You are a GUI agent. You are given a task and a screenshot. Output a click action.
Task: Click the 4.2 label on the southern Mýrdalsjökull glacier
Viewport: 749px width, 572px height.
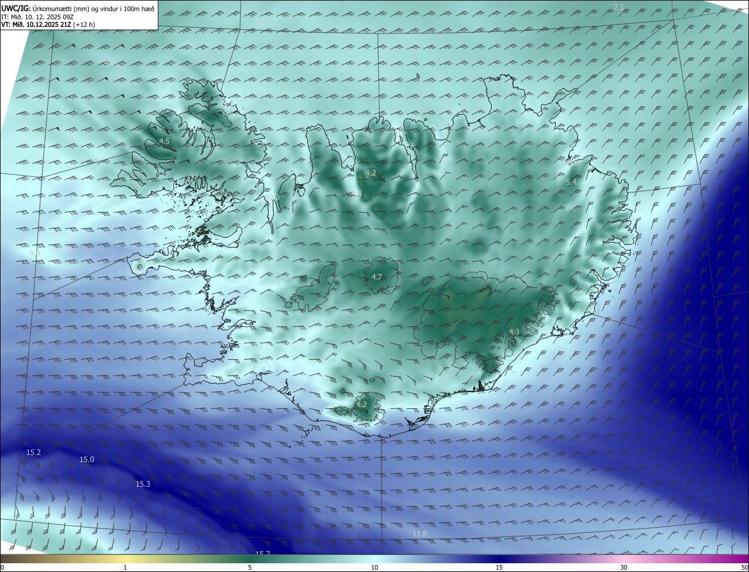pos(362,404)
